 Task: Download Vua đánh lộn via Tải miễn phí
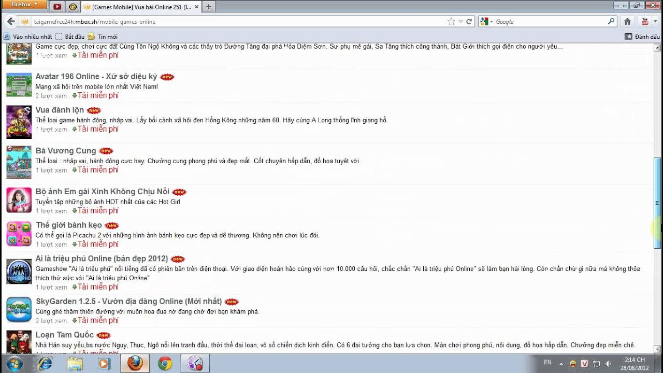98,129
